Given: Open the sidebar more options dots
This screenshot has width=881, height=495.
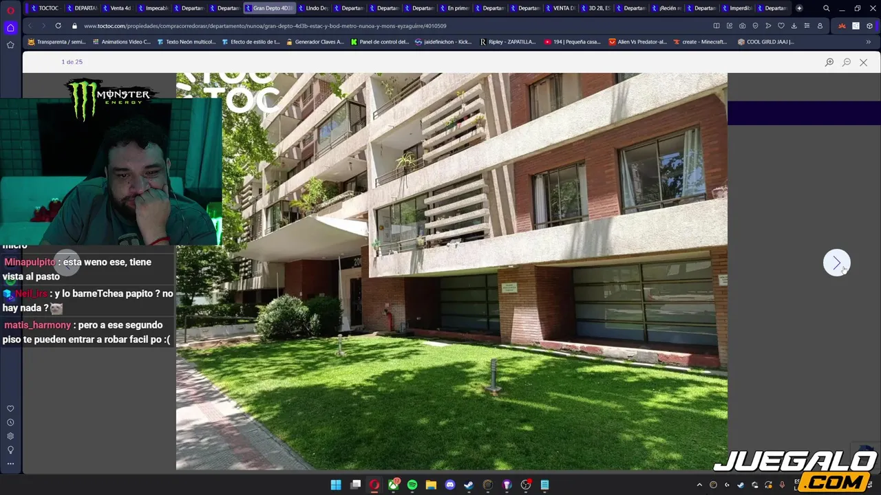Looking at the screenshot, I should [10, 464].
